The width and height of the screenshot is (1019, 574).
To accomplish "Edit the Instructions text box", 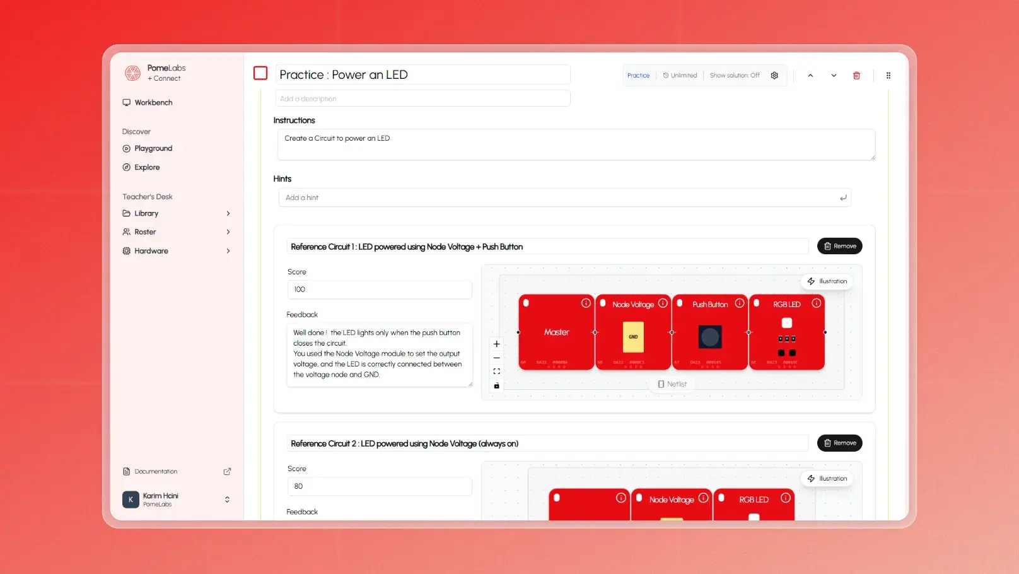I will point(576,144).
